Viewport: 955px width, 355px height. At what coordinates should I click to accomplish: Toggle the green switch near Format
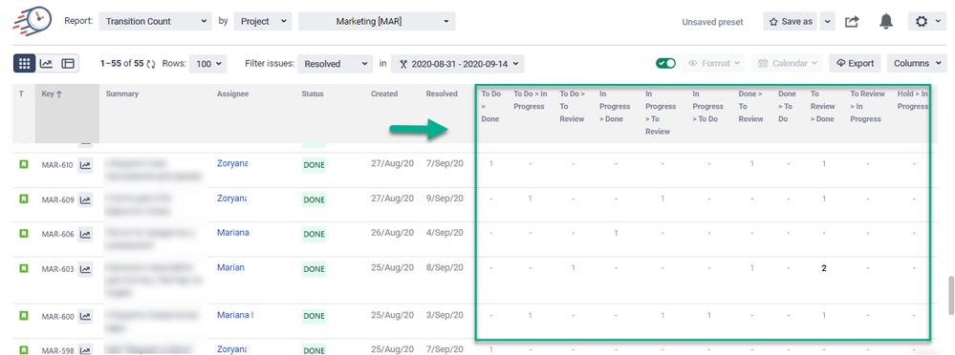tap(665, 63)
